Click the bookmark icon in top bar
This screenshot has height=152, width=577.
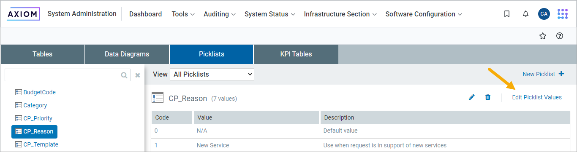507,14
